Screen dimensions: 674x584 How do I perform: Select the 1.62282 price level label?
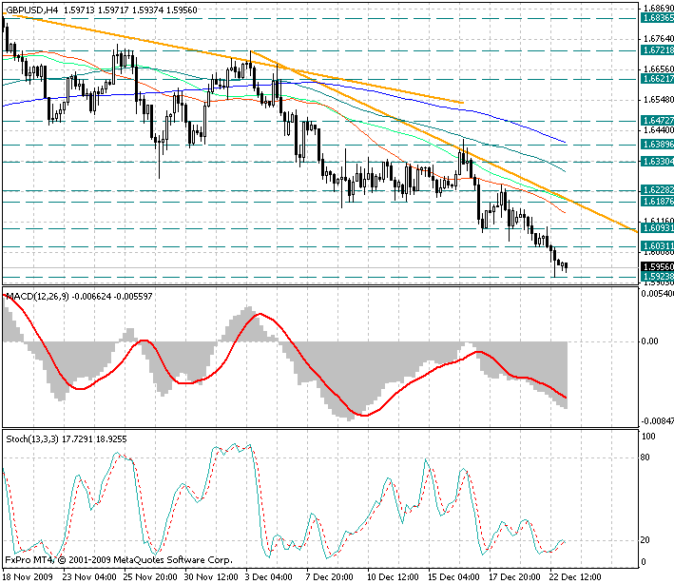[657, 190]
